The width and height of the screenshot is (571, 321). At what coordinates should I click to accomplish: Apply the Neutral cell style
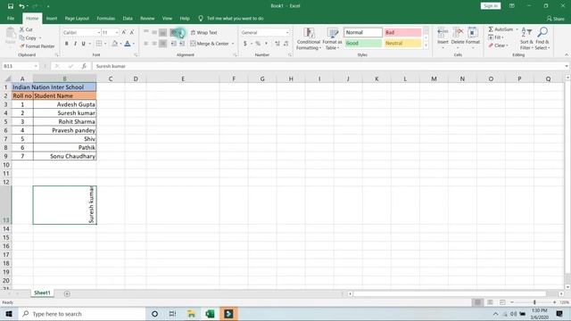[402, 43]
